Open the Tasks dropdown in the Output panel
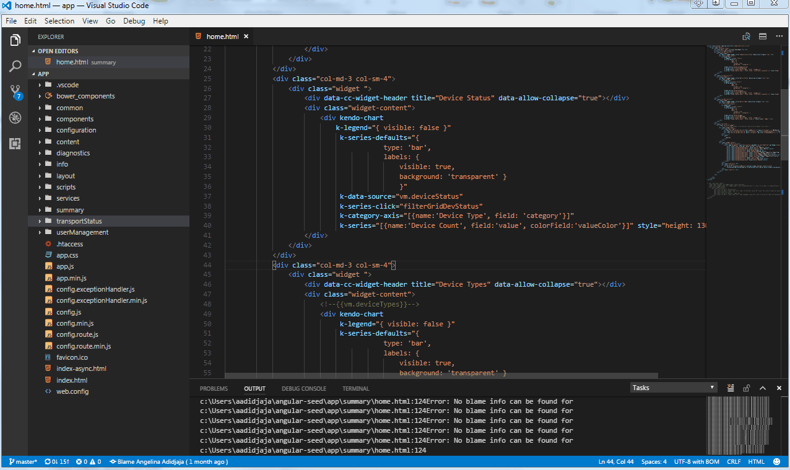Viewport: 790px width, 470px height. 672,387
